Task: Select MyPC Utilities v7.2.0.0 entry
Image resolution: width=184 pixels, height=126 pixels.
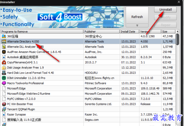Action: (x=88, y=99)
